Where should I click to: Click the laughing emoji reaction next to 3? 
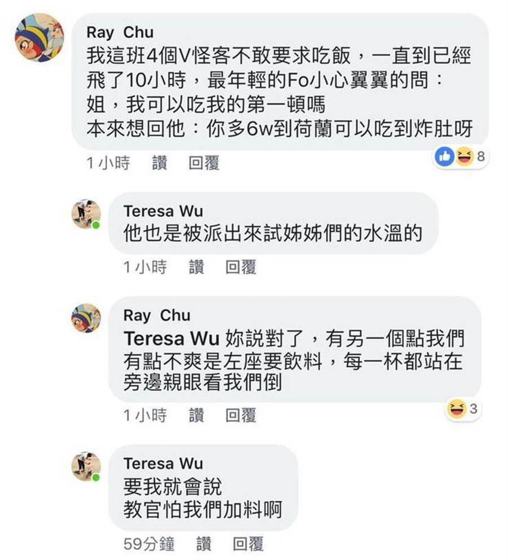point(458,409)
